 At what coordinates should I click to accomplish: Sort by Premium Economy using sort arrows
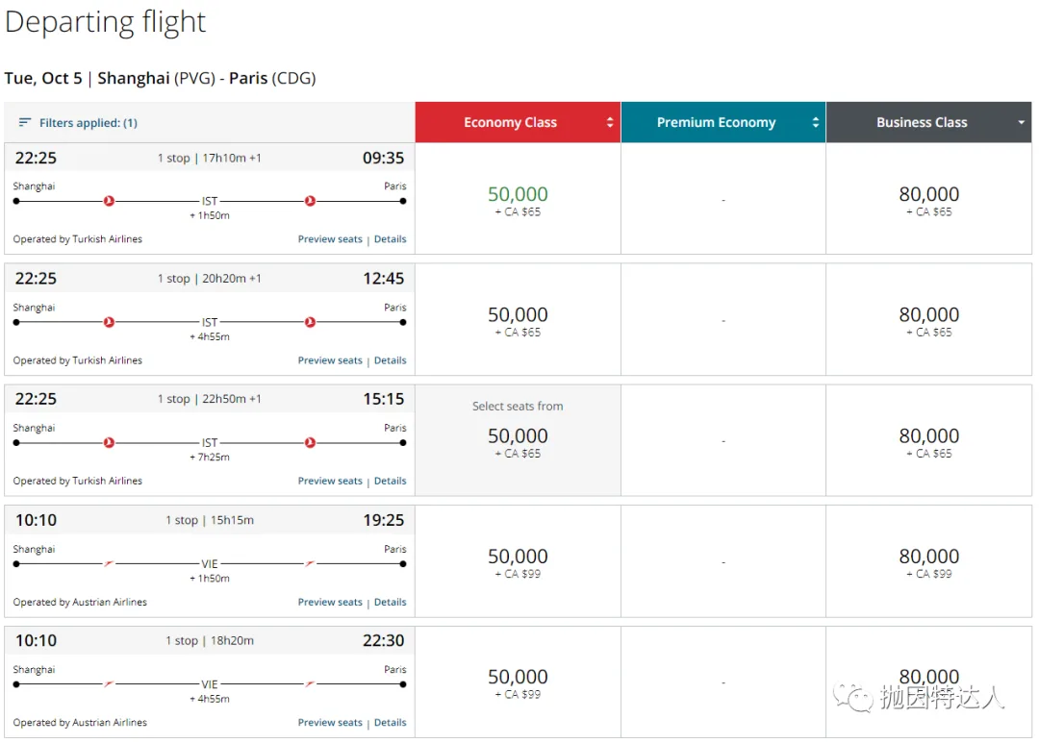pos(815,123)
